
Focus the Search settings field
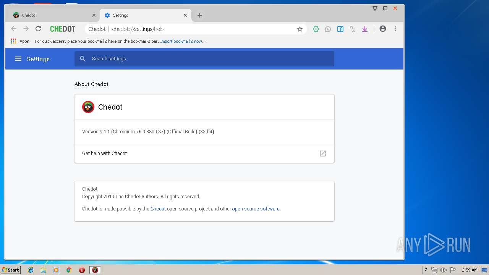[204, 59]
